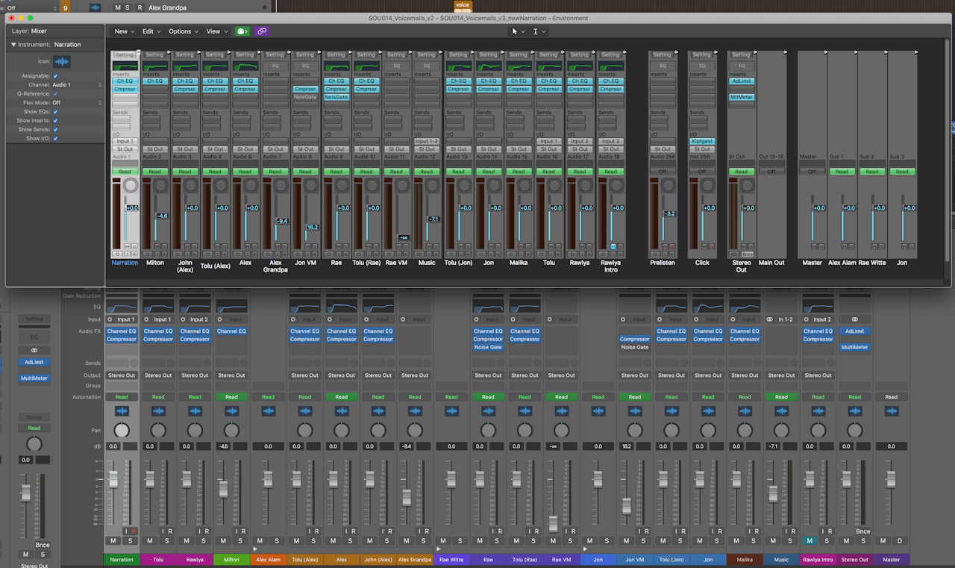Click the EQ curve thumbnail on the Narration strip
The image size is (955, 568).
[x=125, y=66]
